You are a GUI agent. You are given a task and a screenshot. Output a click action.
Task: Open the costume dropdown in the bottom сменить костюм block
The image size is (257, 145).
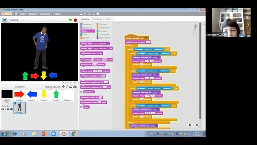[156, 126]
